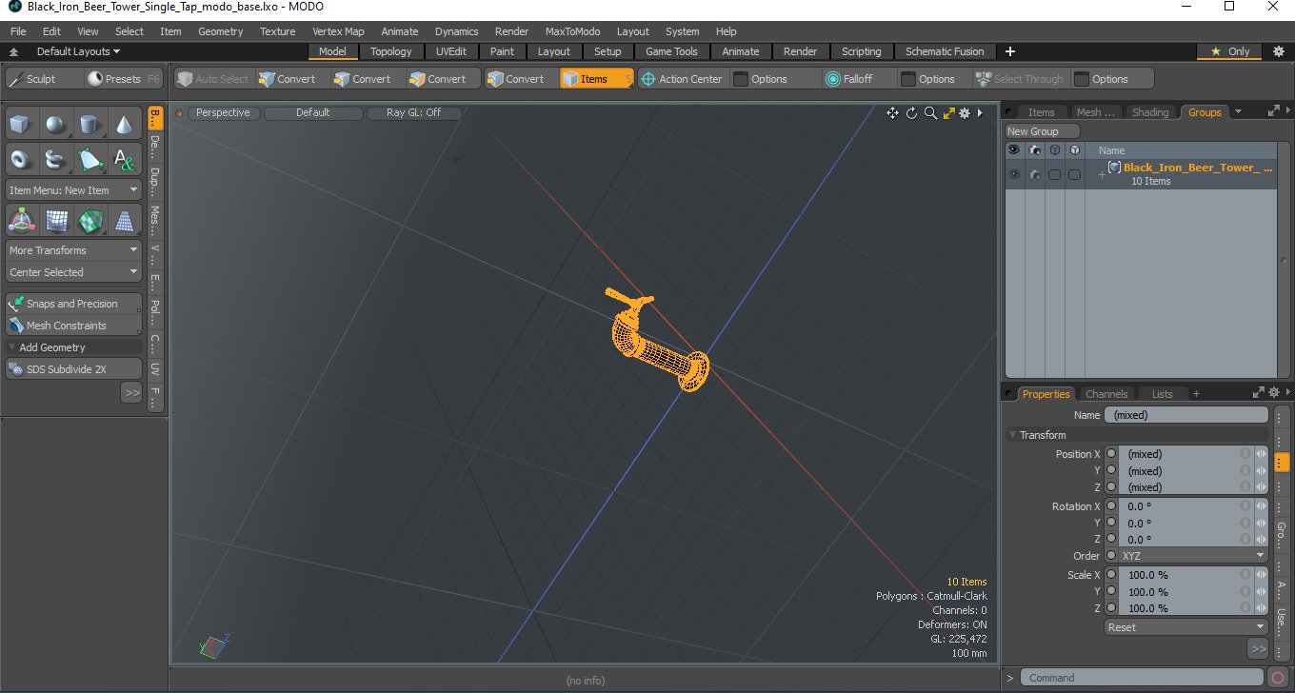Image resolution: width=1295 pixels, height=693 pixels.
Task: Maximize viewport with the expand icon
Action: coord(948,113)
